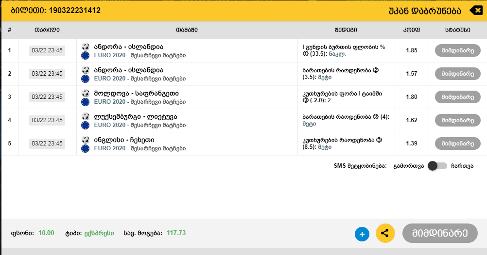Click date 03/22 23:45 in row 2
The width and height of the screenshot is (487, 255).
pos(47,73)
